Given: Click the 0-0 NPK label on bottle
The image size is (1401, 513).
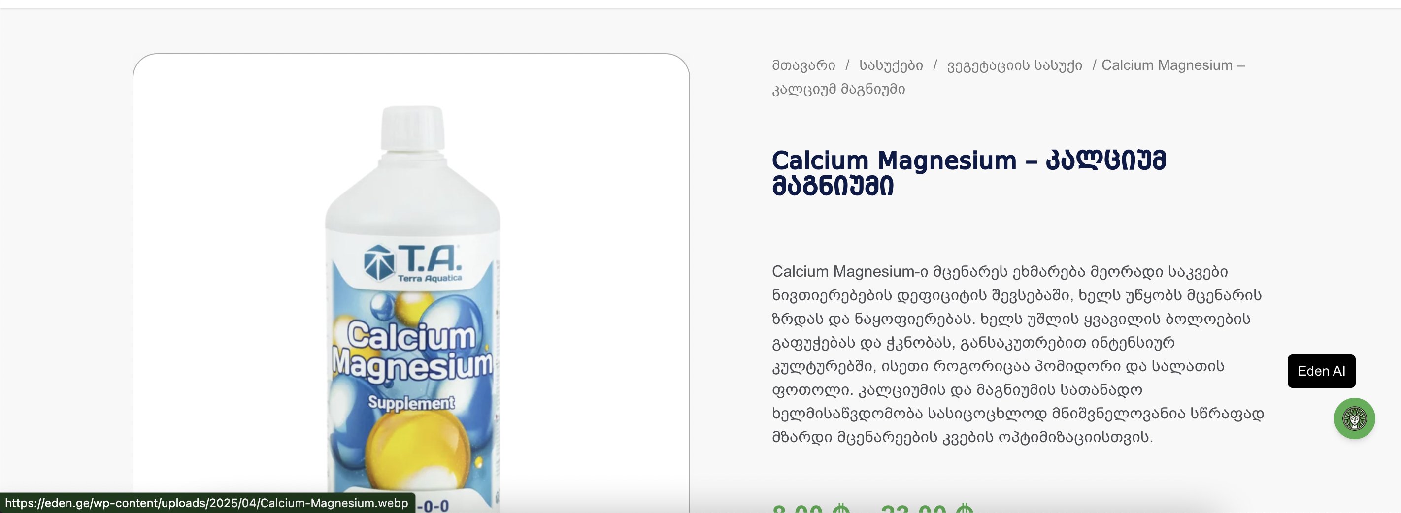Looking at the screenshot, I should click(x=434, y=506).
